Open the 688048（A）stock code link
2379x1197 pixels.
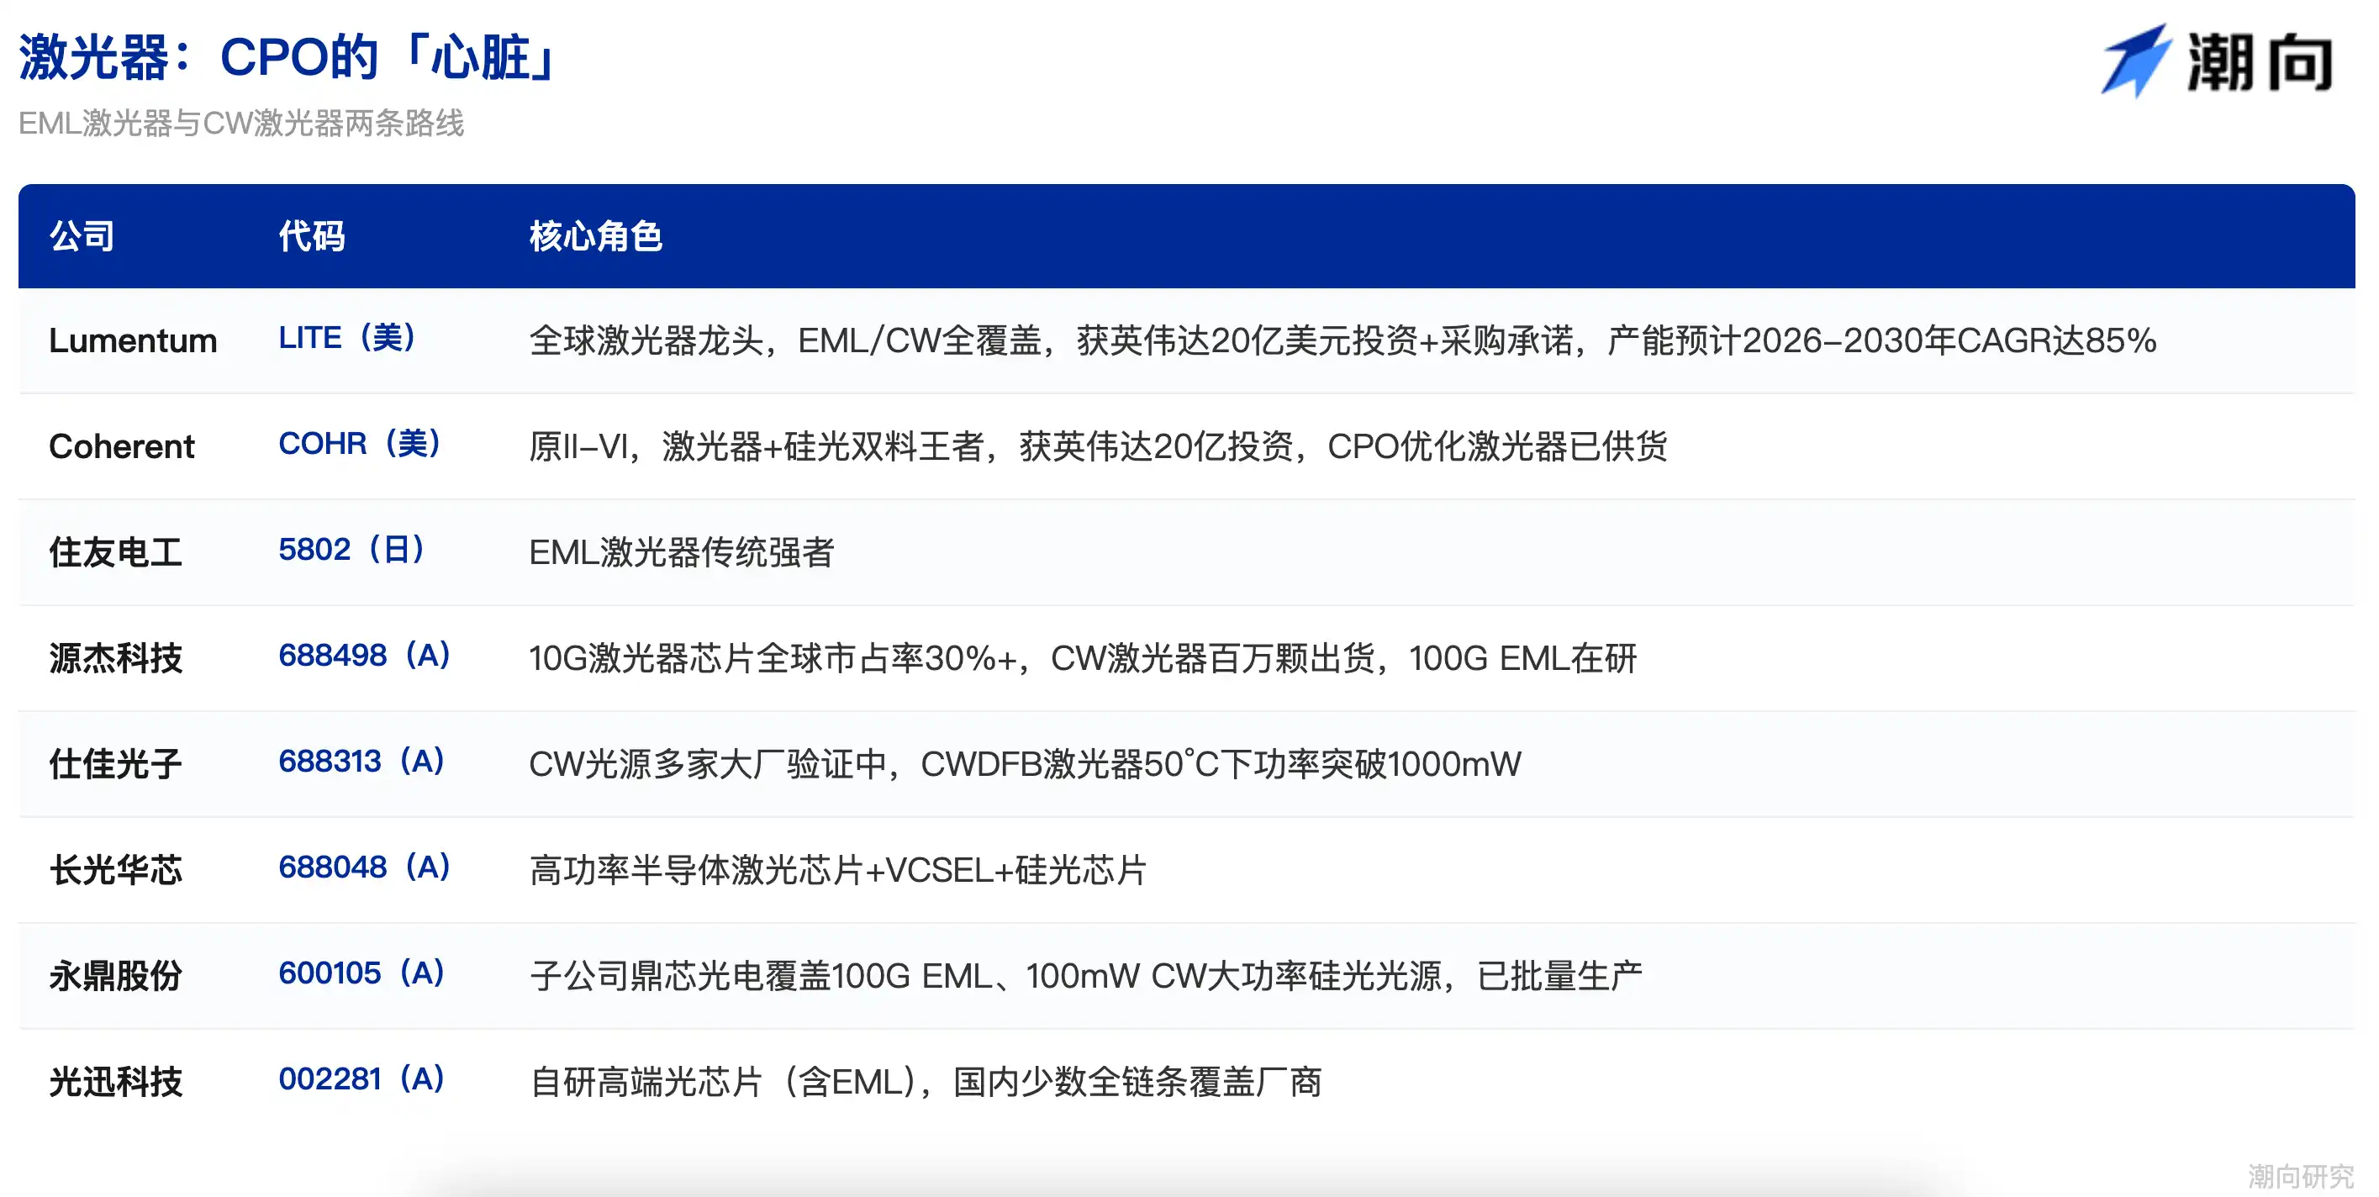tap(365, 867)
